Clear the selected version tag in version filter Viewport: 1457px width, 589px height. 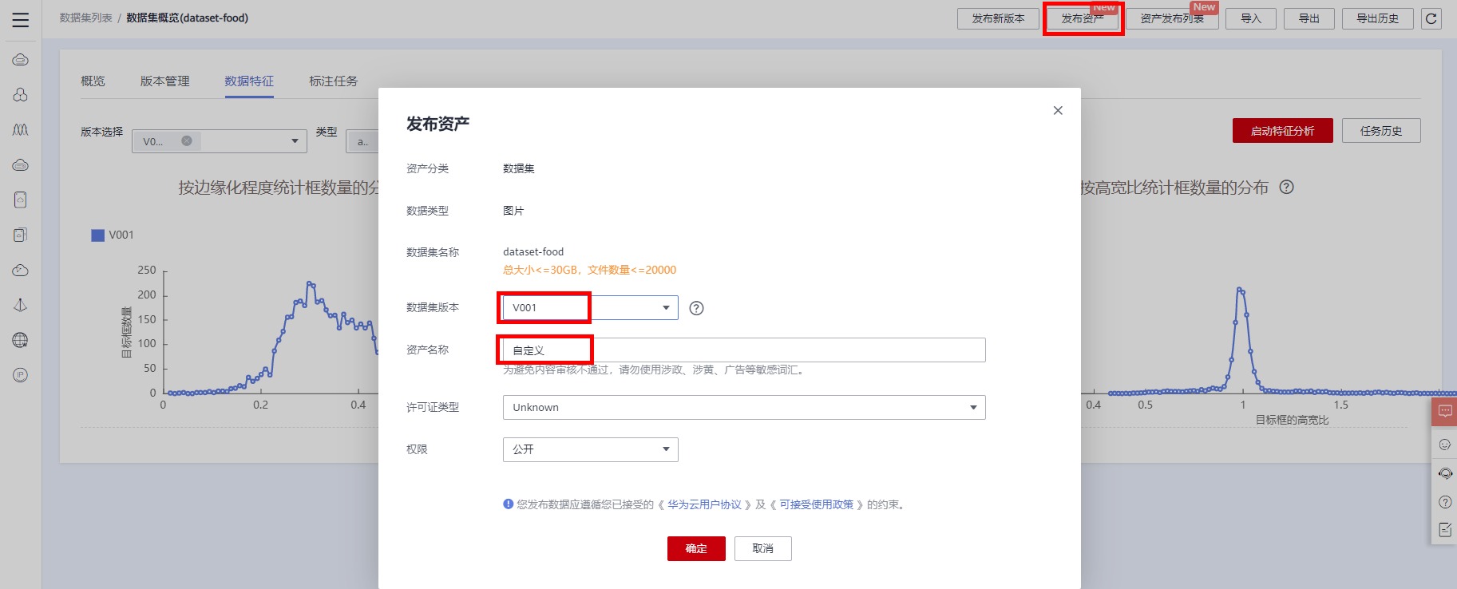point(187,140)
